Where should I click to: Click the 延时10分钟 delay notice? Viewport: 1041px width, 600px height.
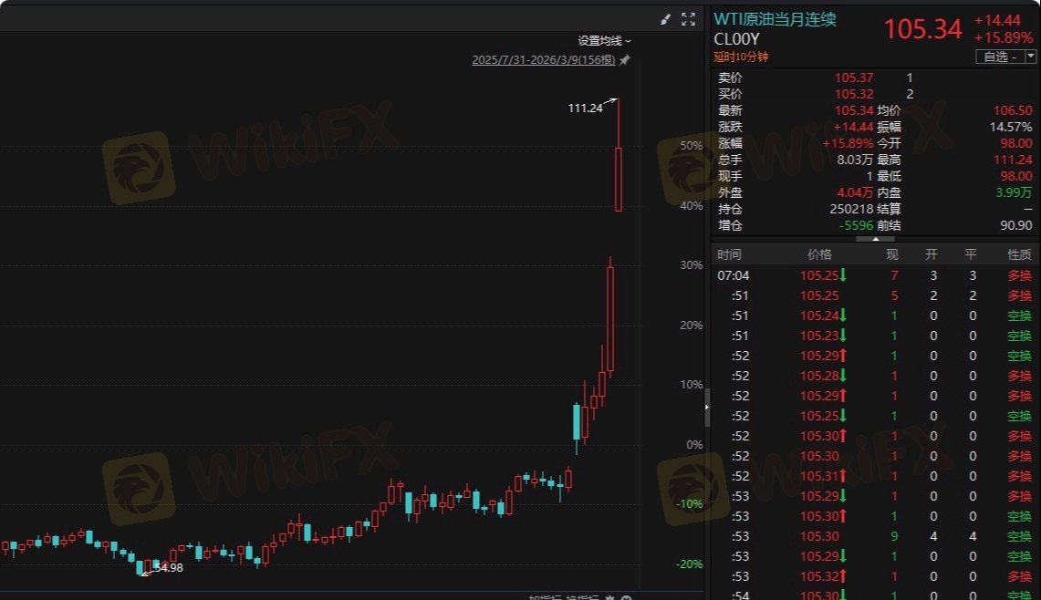pos(741,57)
